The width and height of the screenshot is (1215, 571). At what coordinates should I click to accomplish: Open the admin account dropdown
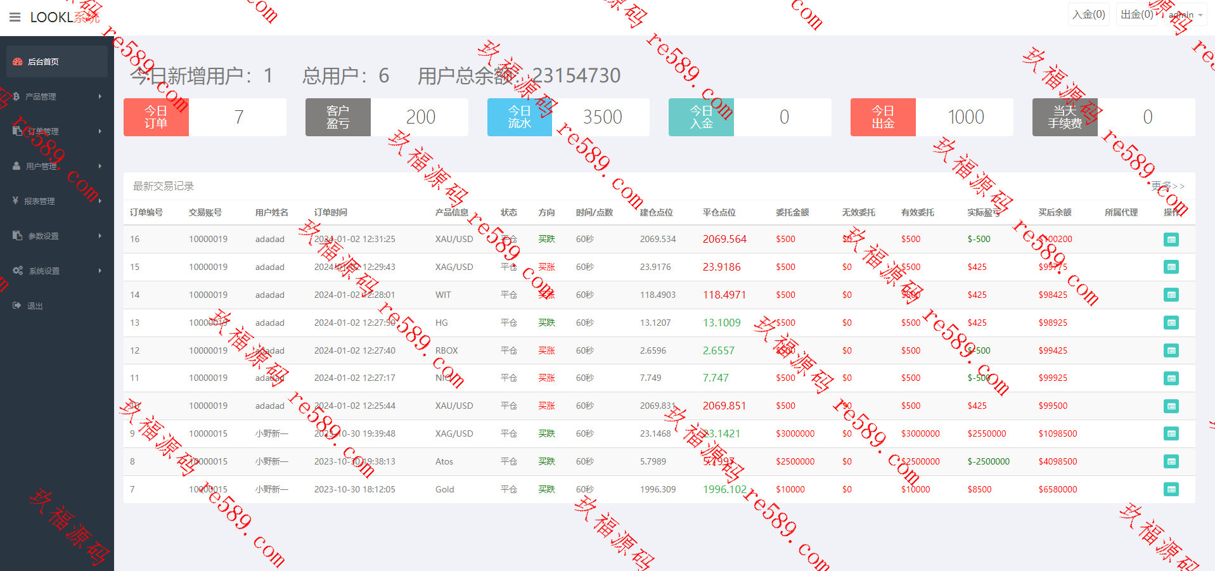1185,15
